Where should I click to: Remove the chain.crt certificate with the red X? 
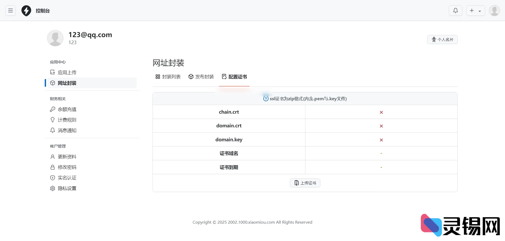coord(381,112)
